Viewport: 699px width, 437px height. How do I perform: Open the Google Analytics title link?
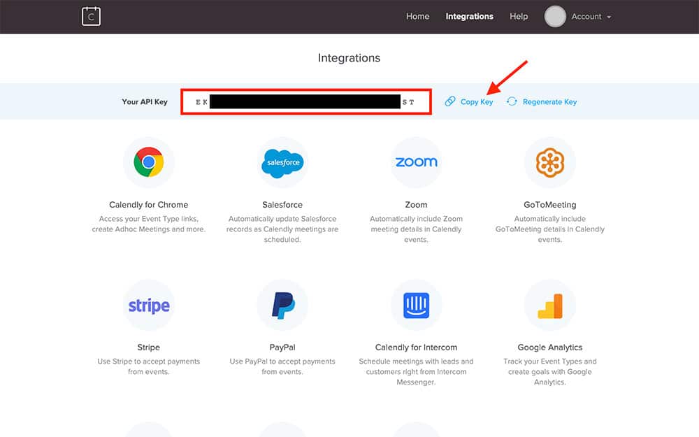click(550, 348)
